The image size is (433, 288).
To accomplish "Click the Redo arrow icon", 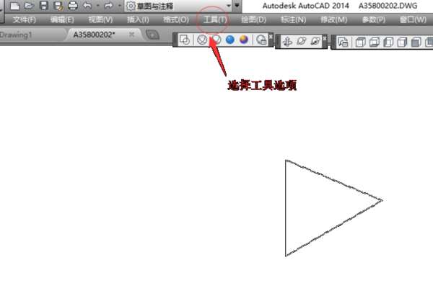I will point(108,6).
